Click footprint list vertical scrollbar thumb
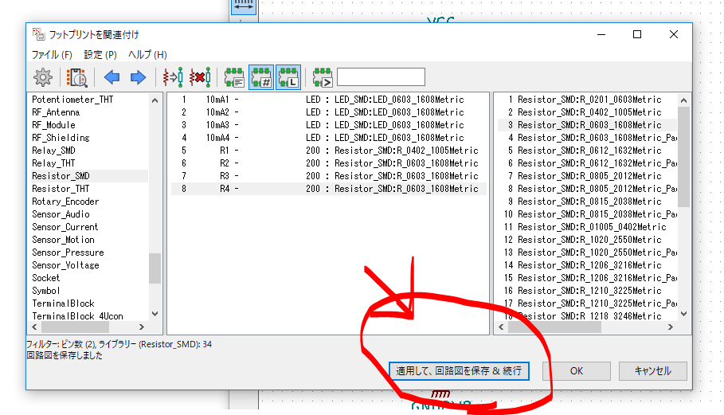The image size is (724, 415). pos(684,157)
